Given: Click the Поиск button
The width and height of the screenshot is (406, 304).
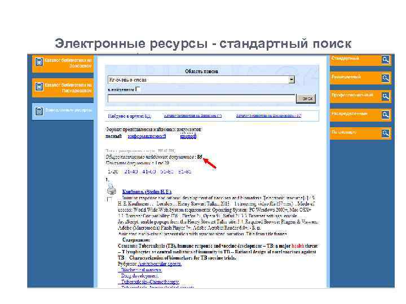Looking at the screenshot, I should (x=306, y=99).
